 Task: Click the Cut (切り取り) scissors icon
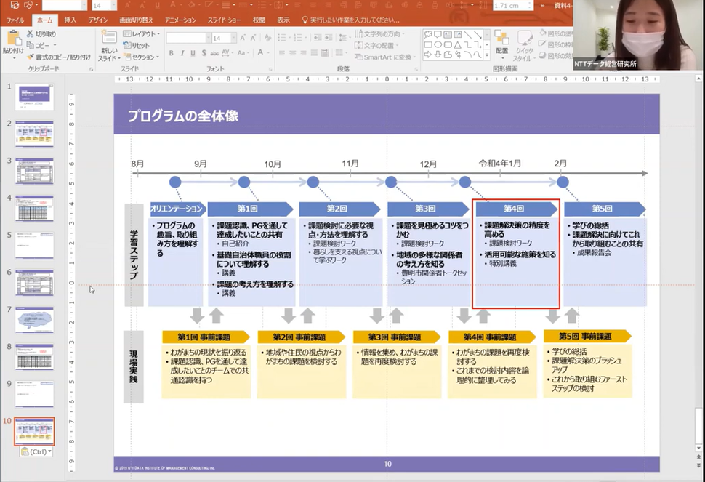coord(30,34)
